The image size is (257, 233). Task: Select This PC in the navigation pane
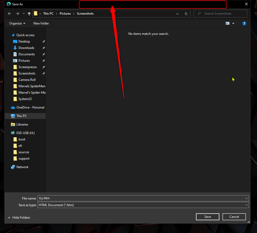pos(21,116)
